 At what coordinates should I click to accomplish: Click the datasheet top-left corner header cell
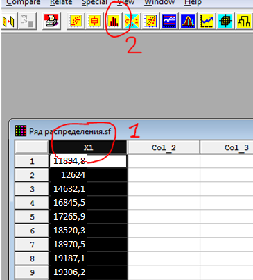(x=32, y=147)
